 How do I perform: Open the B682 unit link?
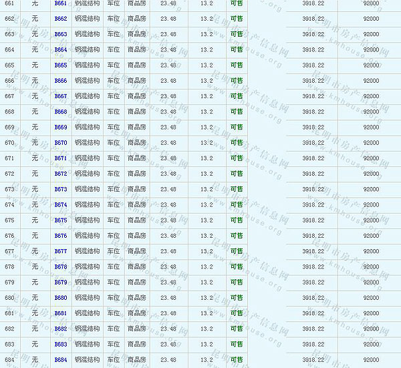pyautogui.click(x=60, y=329)
